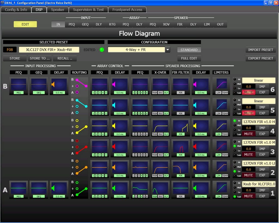Open channel 5 X-over block
The image size is (279, 223).
160,107
